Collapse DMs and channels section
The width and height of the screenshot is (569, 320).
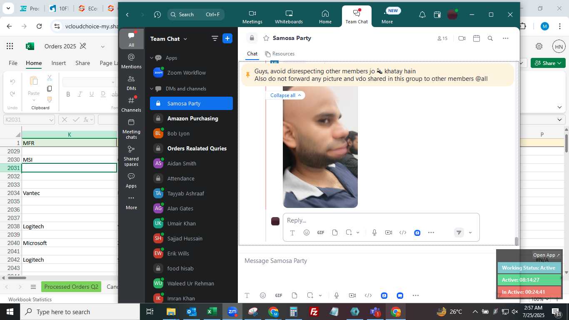(x=152, y=89)
